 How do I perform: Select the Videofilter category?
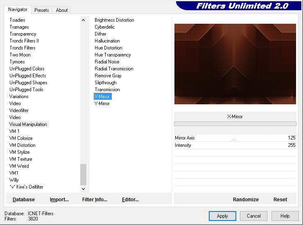coord(19,110)
